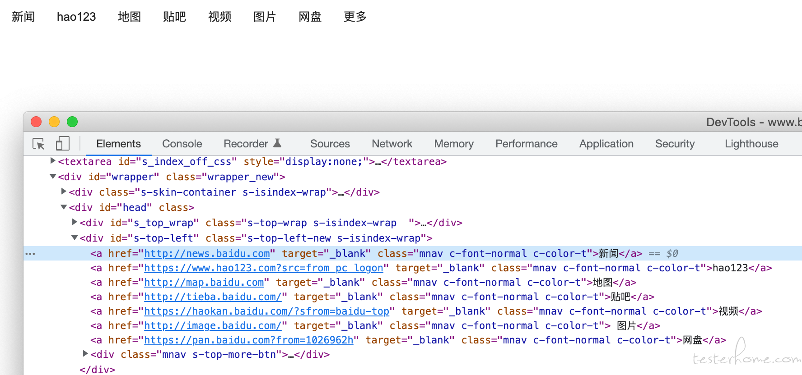Open the 地图 page link
The width and height of the screenshot is (802, 375).
[x=130, y=17]
